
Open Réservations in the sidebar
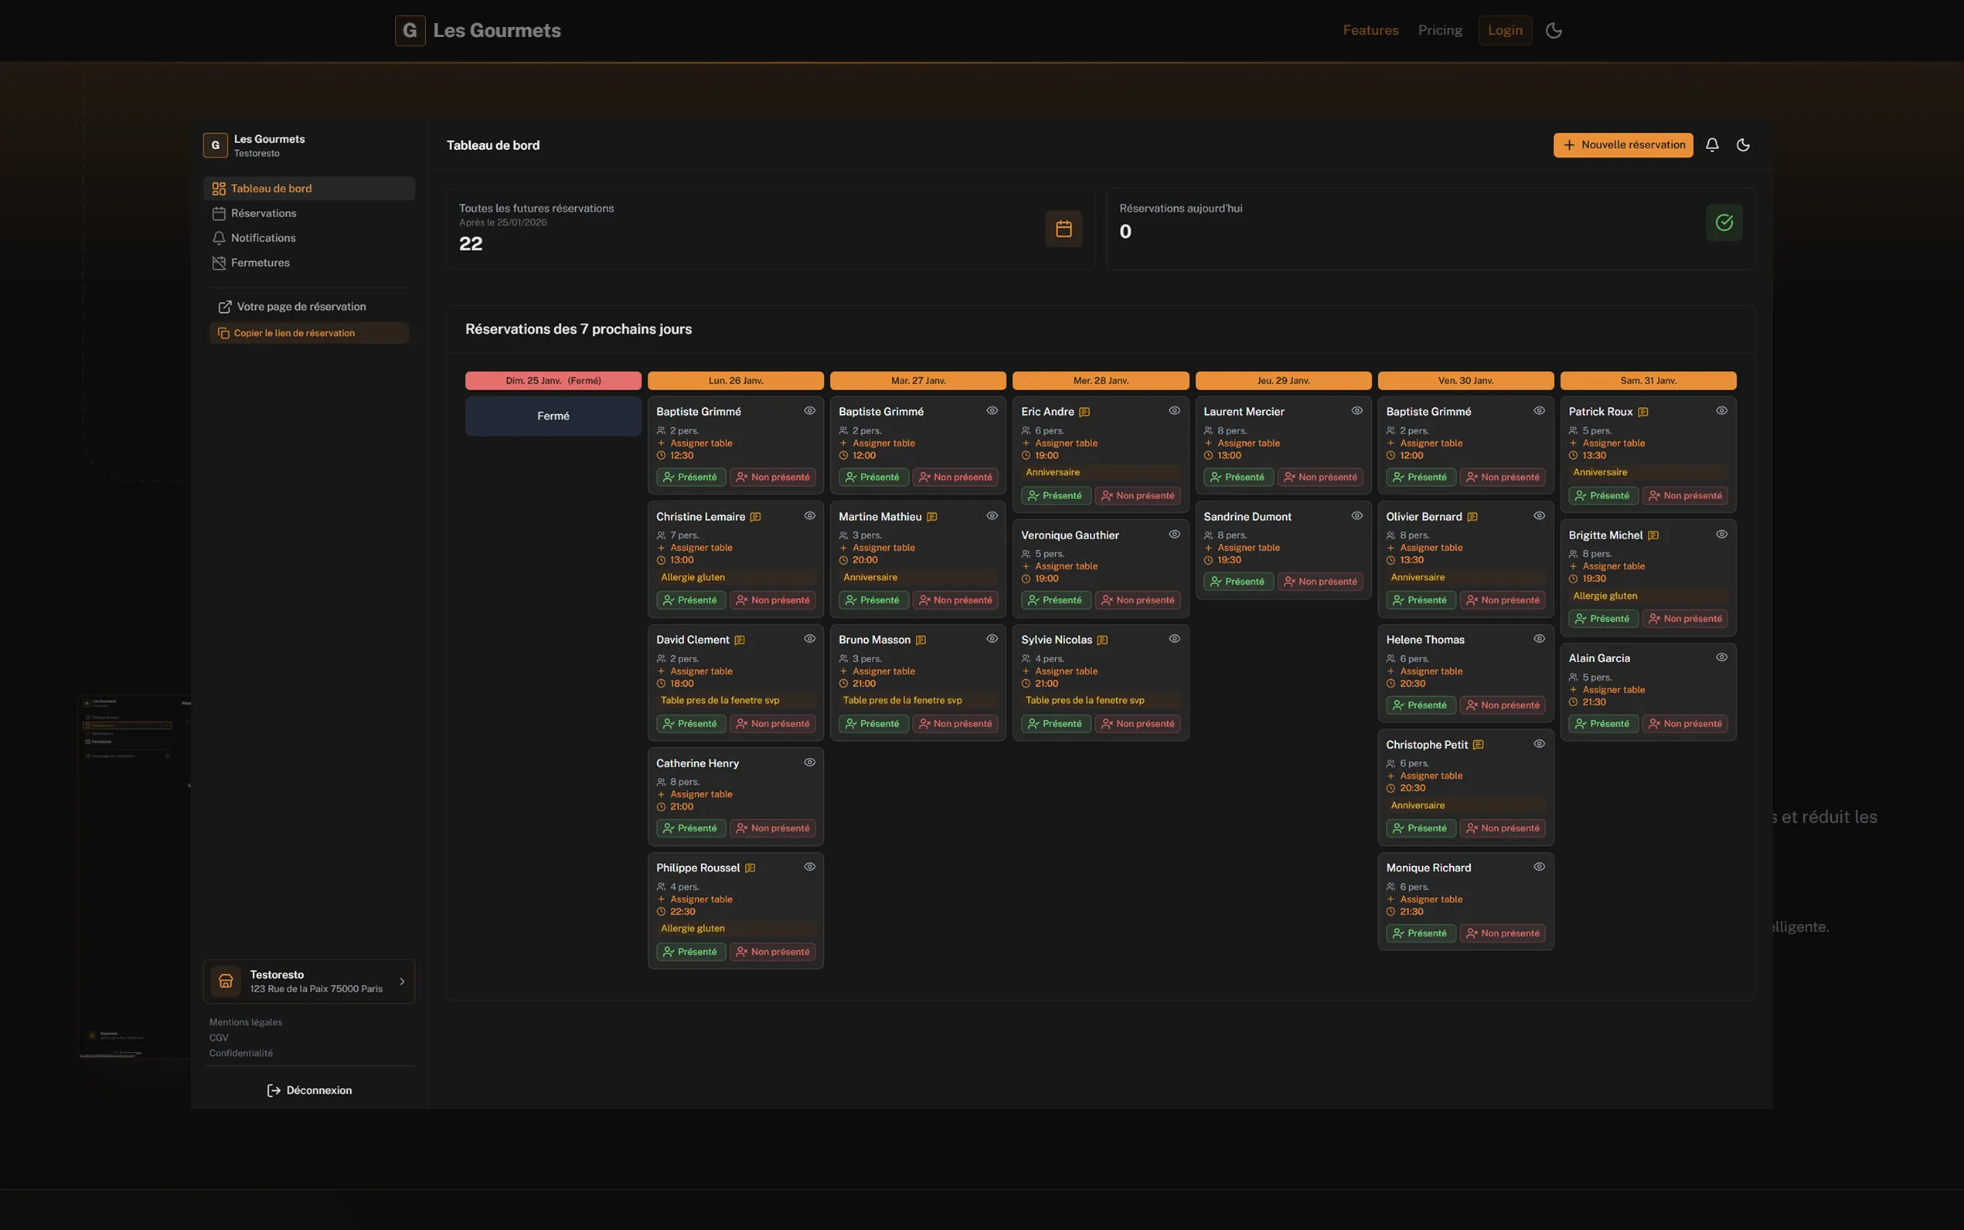(263, 213)
